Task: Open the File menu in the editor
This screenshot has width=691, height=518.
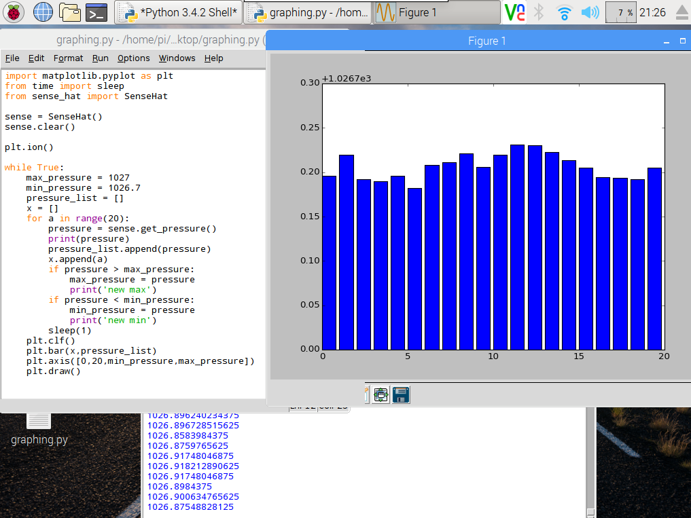Action: pyautogui.click(x=12, y=58)
